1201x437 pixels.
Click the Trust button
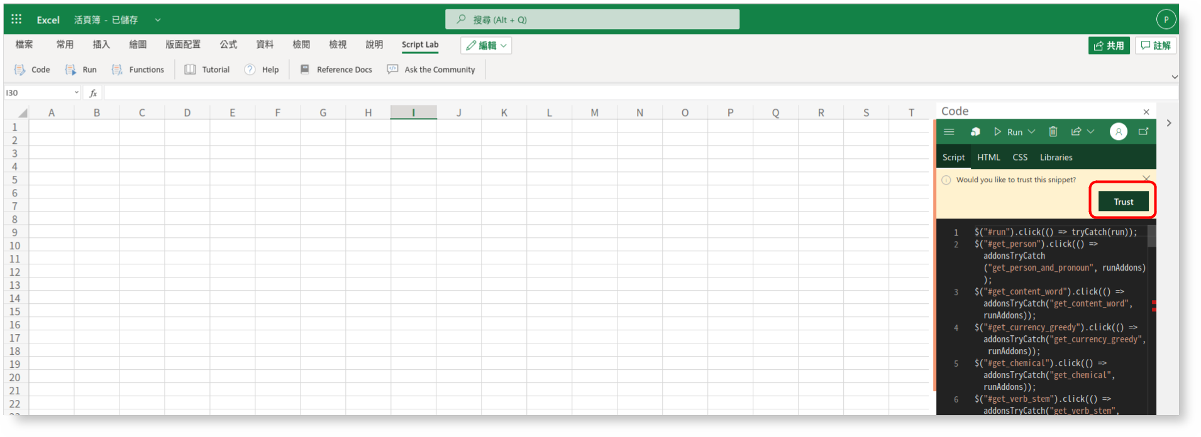coord(1124,202)
